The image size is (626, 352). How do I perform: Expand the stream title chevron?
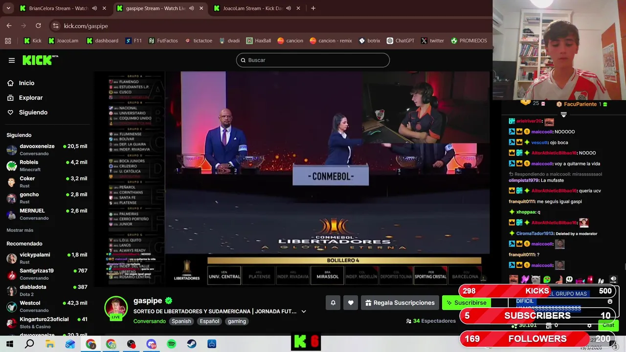point(304,311)
